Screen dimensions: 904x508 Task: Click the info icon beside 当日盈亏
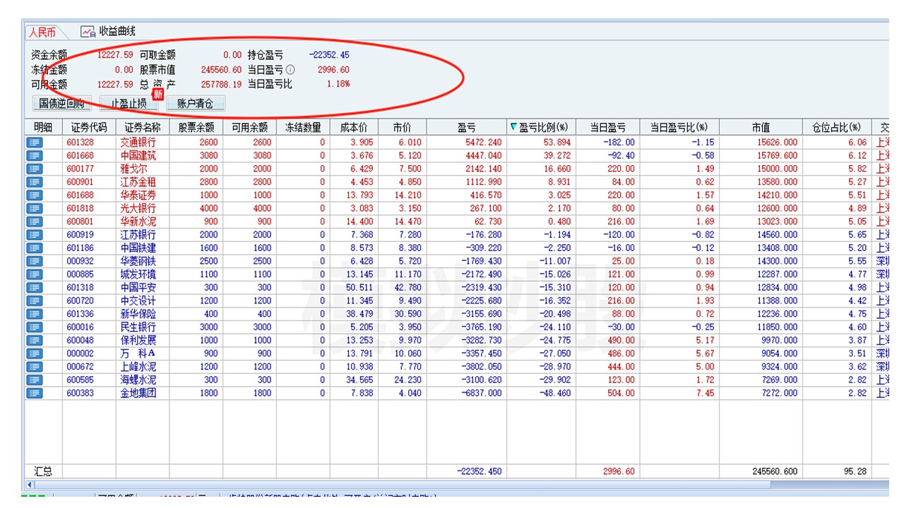pos(290,70)
